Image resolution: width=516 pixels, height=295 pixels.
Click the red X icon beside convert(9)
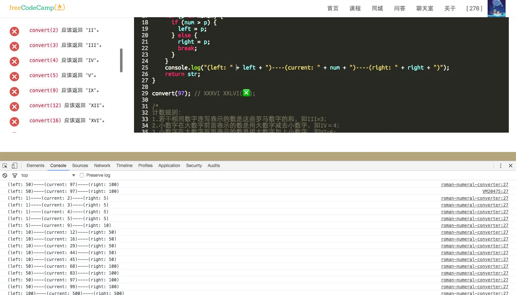[14, 92]
